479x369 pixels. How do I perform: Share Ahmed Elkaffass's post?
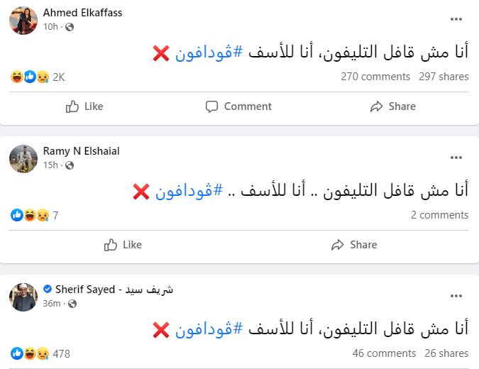click(x=392, y=106)
